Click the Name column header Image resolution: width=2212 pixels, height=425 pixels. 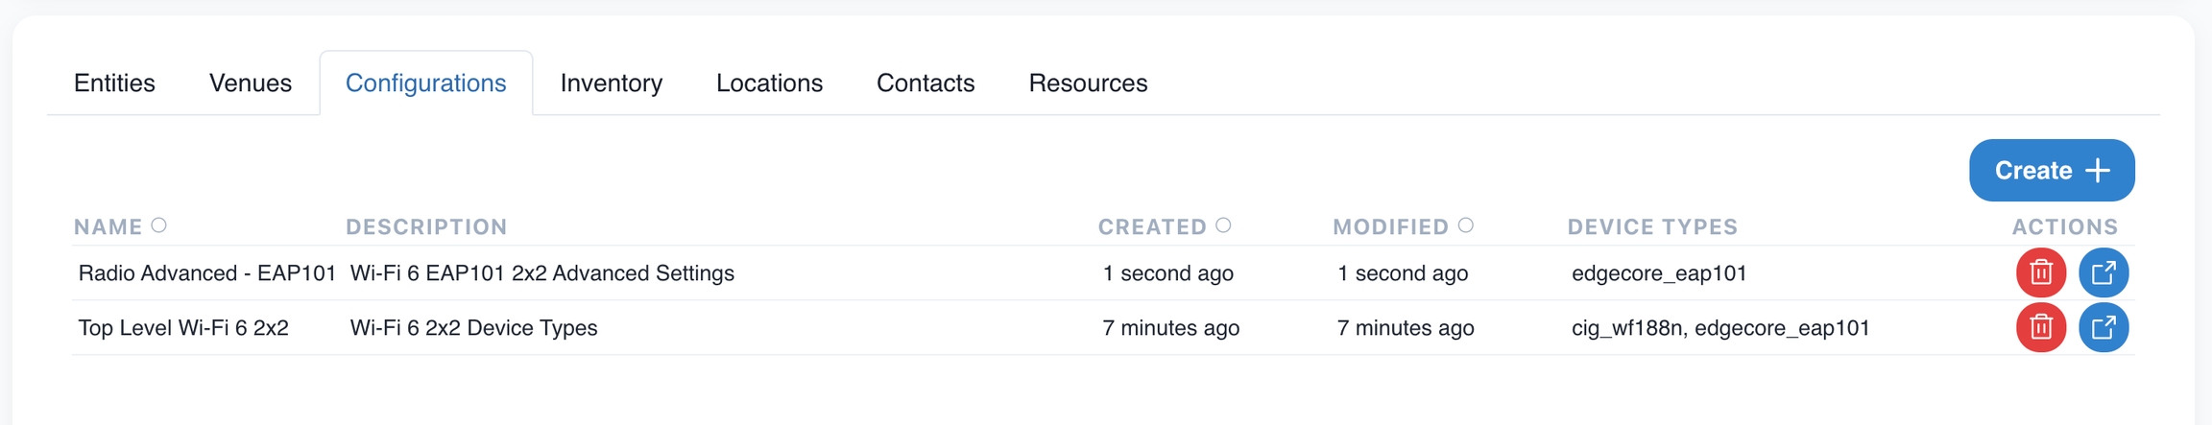point(108,227)
